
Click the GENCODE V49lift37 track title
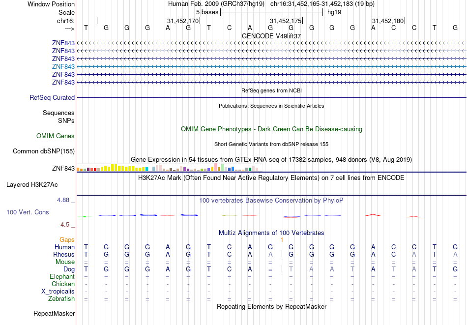[x=271, y=36]
